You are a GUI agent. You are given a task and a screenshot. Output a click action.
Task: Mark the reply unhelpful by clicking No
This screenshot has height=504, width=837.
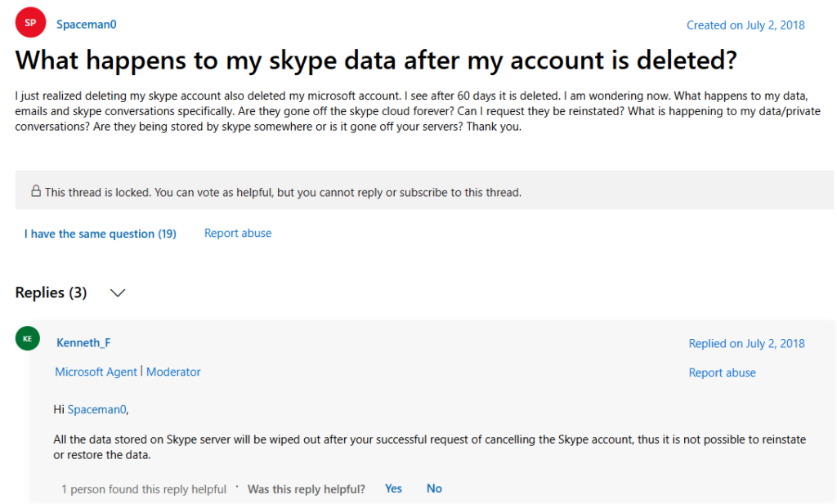coord(434,488)
